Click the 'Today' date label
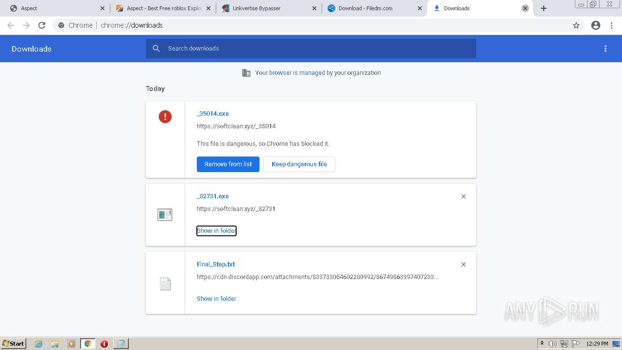 (155, 88)
